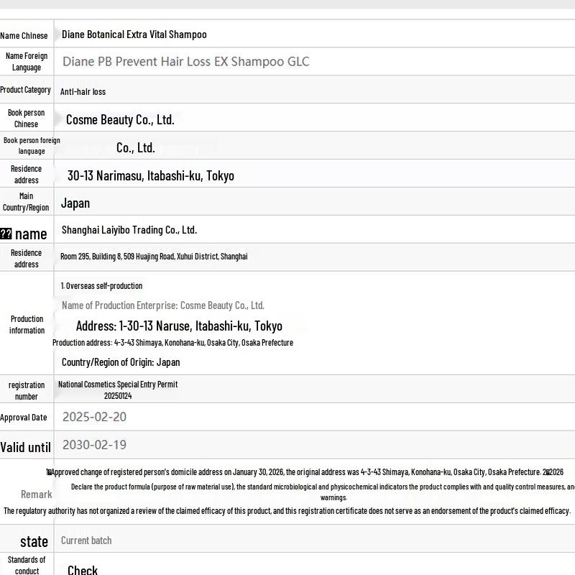The height and width of the screenshot is (575, 575).
Task: Click the permit number '20250124'
Action: coord(118,396)
